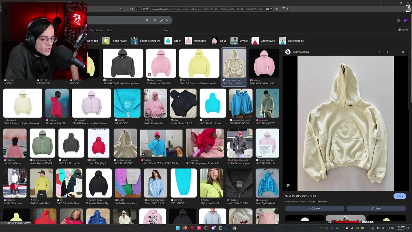Open TikTok Skylrk Hoodie Yellow thumbnail
The height and width of the screenshot is (232, 412).
click(x=211, y=183)
